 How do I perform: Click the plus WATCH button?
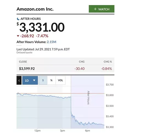point(102,9)
